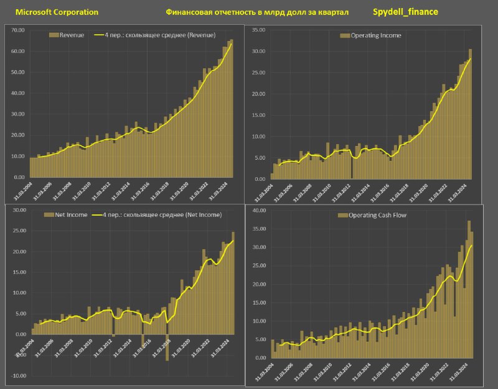
Task: Click the 31.03.2012 date under Cash Flow chart
Action: coord(342,372)
